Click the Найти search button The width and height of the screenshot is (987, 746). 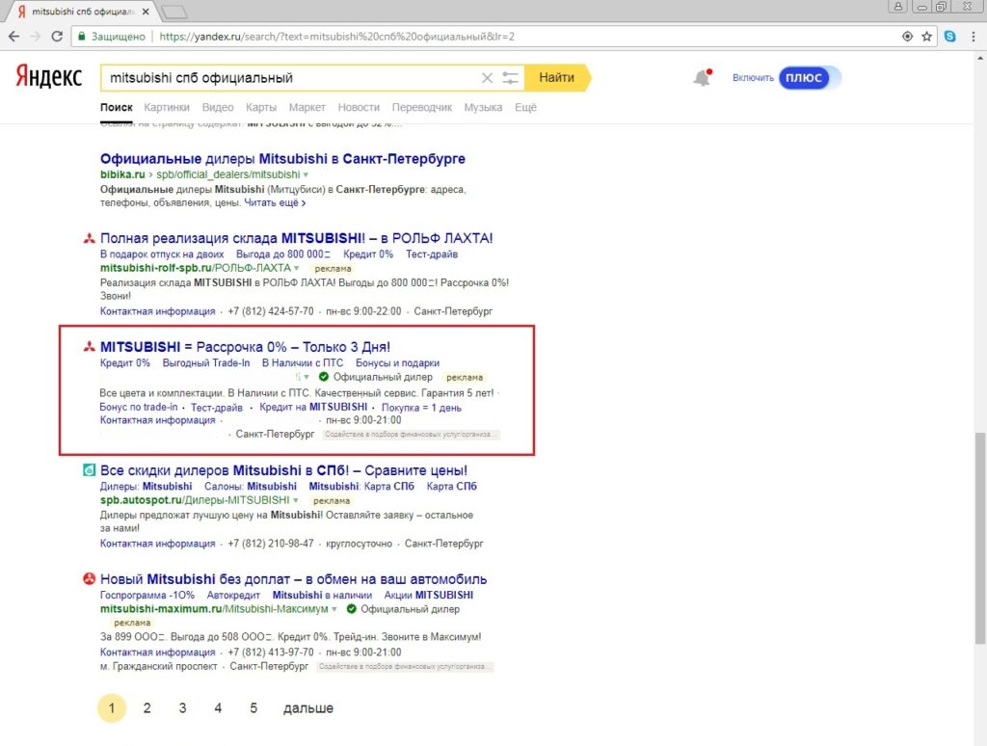pyautogui.click(x=557, y=78)
